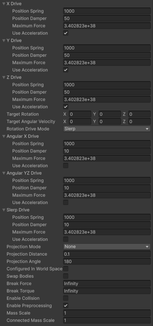The height and width of the screenshot is (326, 153).
Task: Uncheck Enable Preprocessing
Action: point(66,306)
